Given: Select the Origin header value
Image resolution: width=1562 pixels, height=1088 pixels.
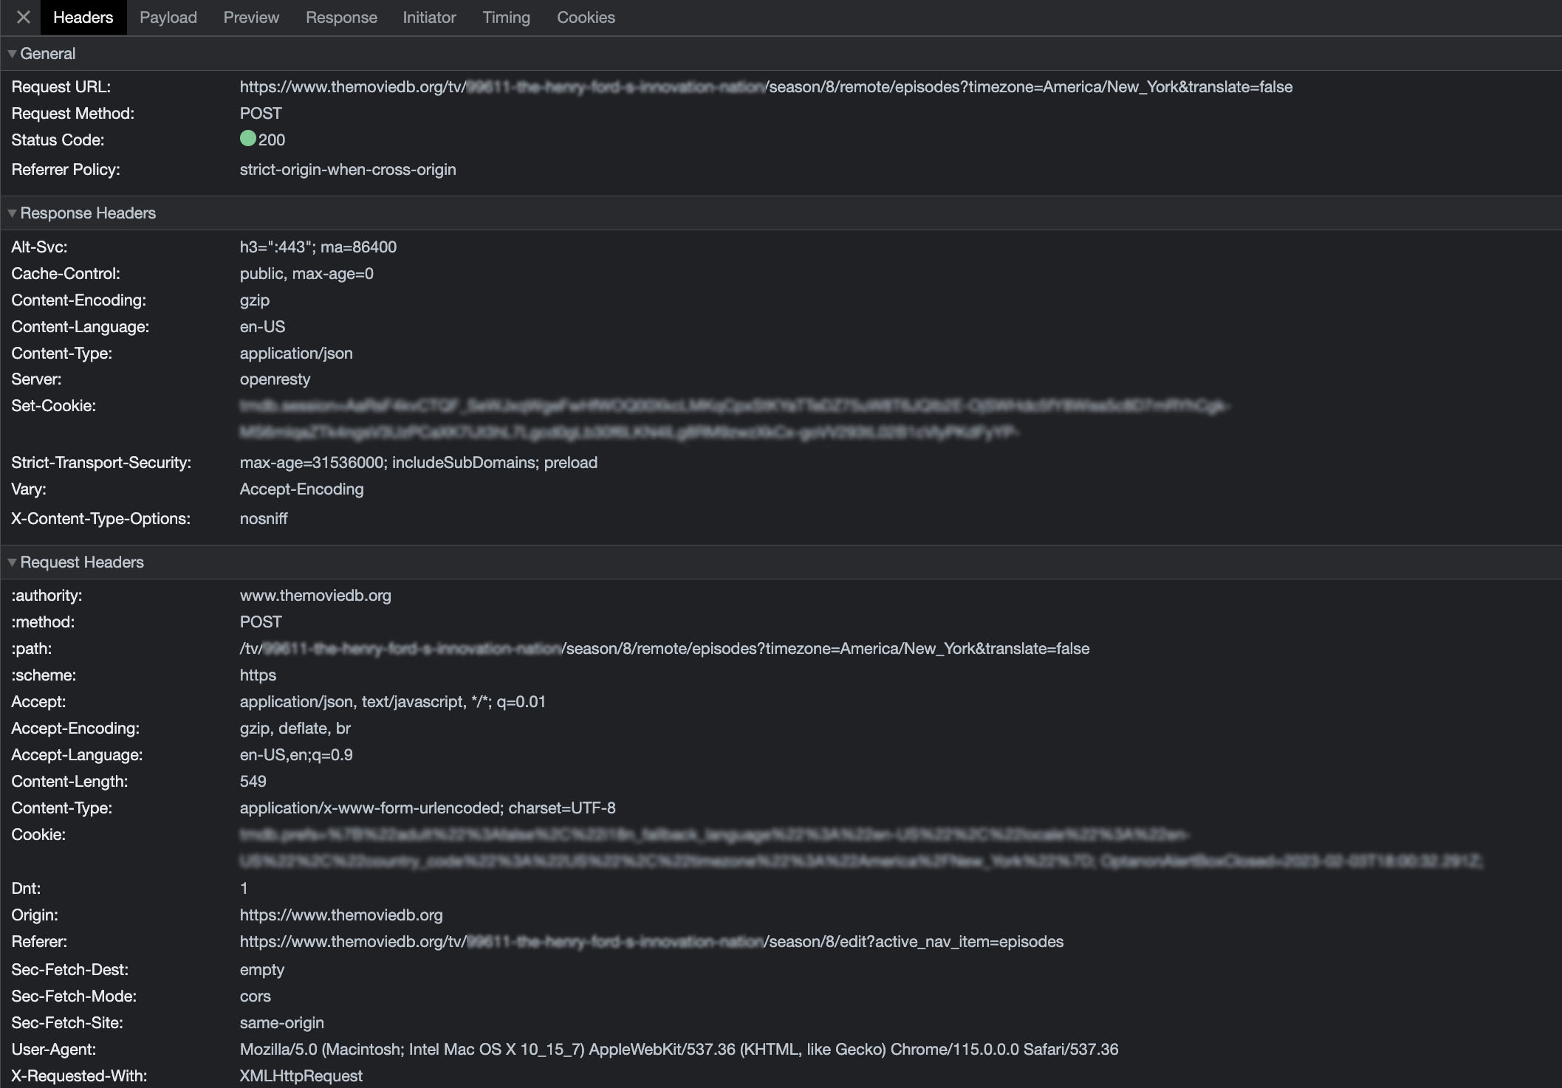Looking at the screenshot, I should pyautogui.click(x=340, y=915).
